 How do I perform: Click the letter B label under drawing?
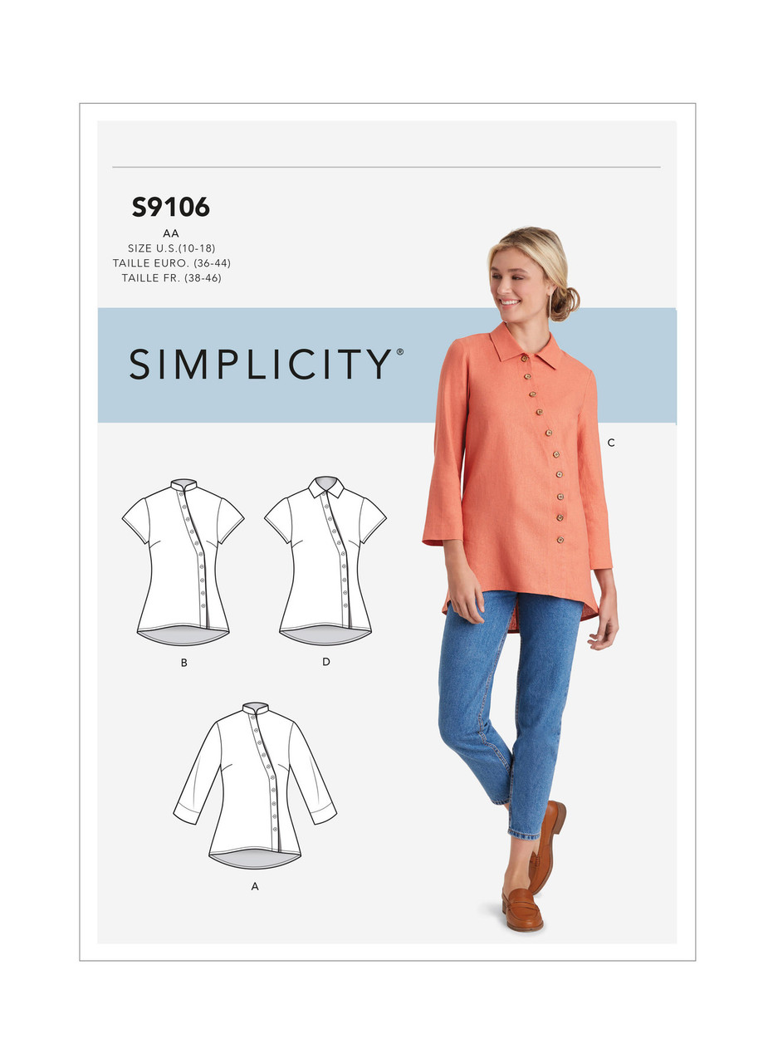click(184, 663)
